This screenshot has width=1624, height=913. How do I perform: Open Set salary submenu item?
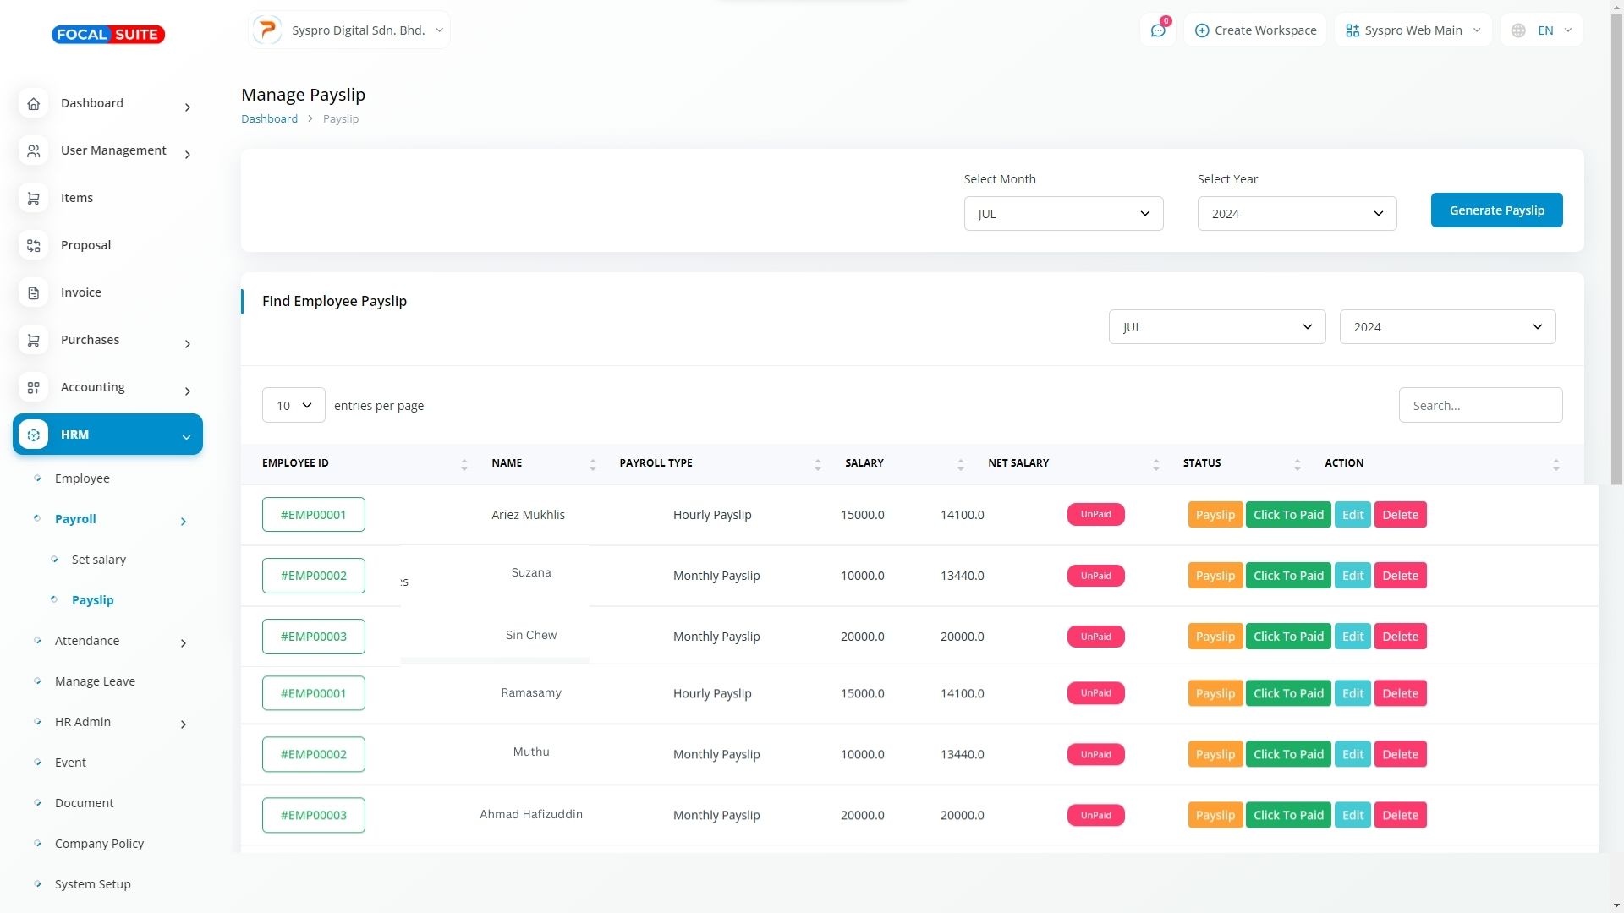[x=99, y=560]
